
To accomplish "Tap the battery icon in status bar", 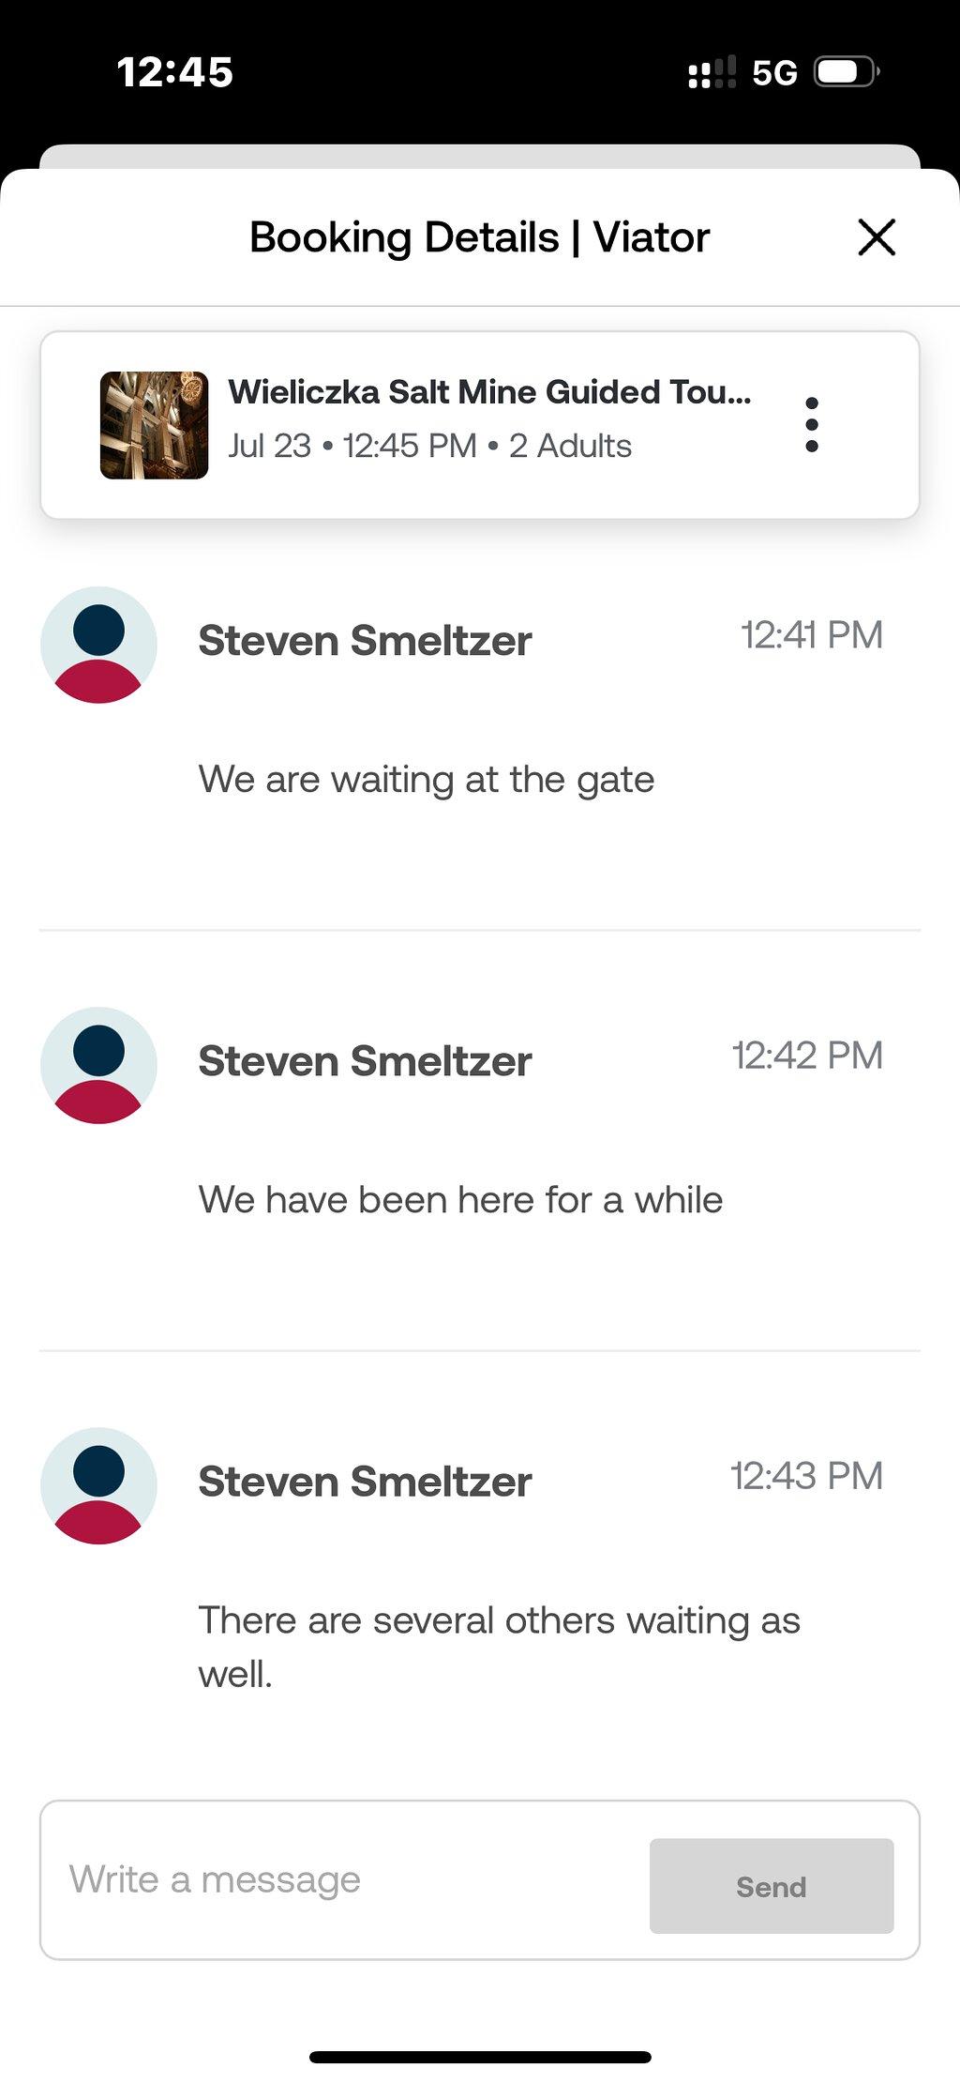I will click(x=847, y=71).
